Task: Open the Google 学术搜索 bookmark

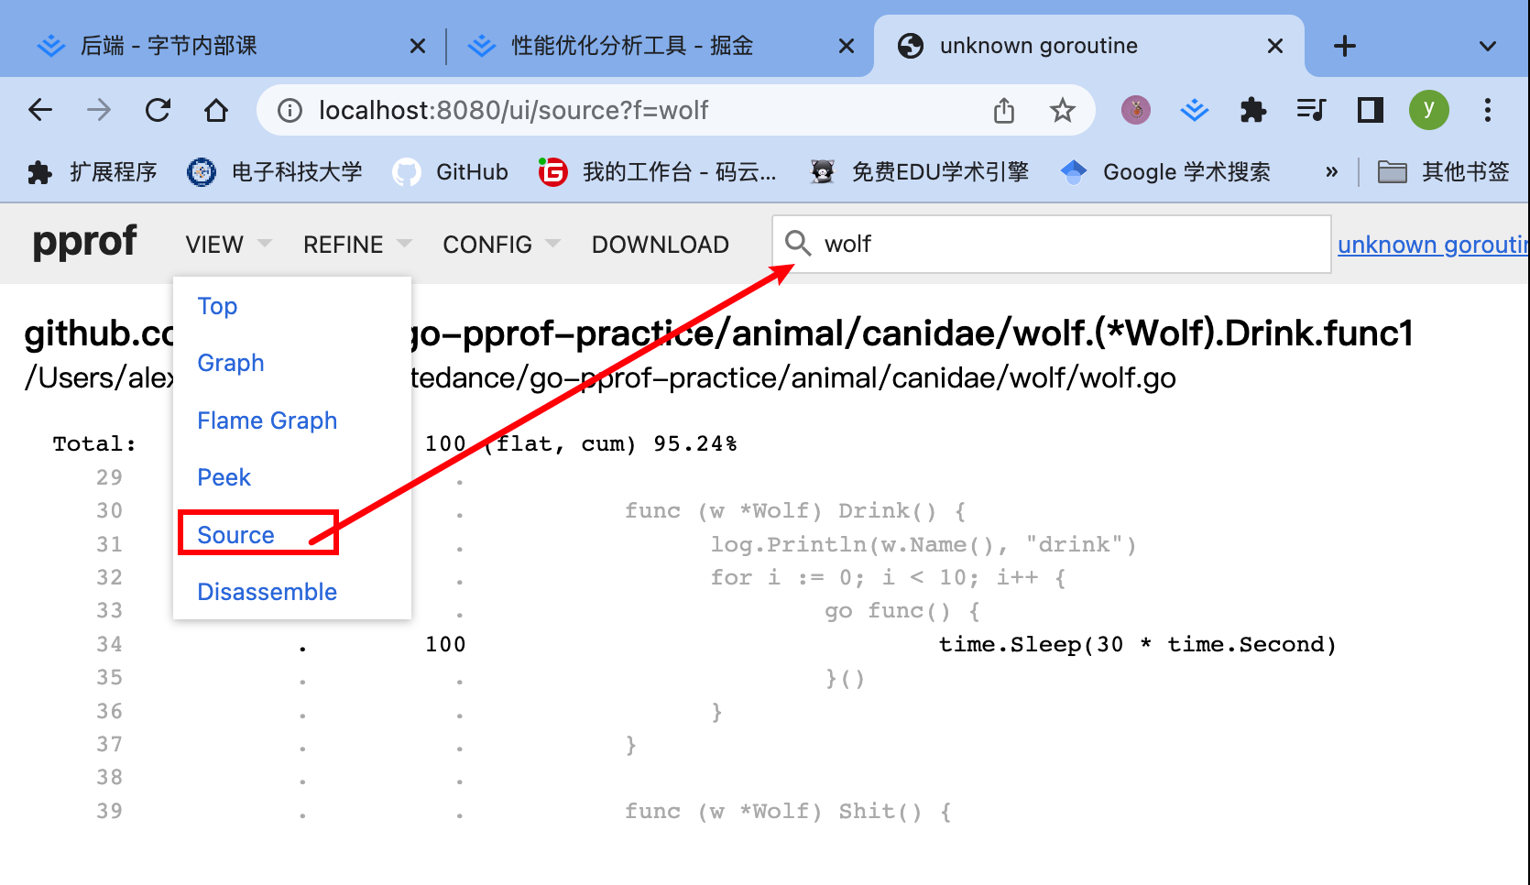Action: pos(1165,172)
